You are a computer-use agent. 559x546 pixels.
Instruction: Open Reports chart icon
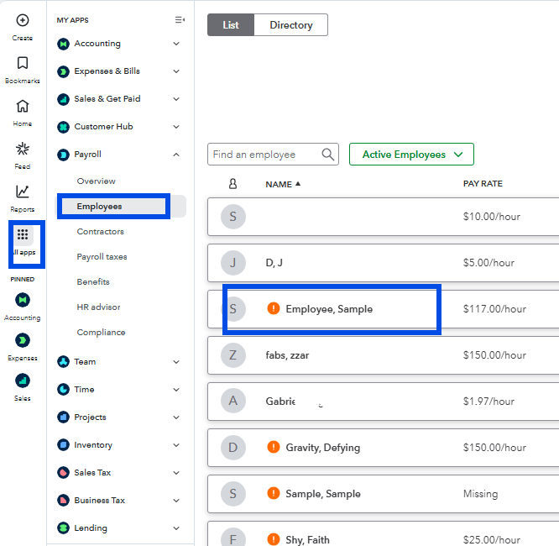tap(23, 192)
